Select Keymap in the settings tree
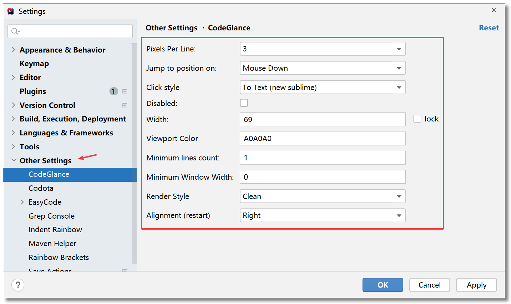 pyautogui.click(x=34, y=64)
